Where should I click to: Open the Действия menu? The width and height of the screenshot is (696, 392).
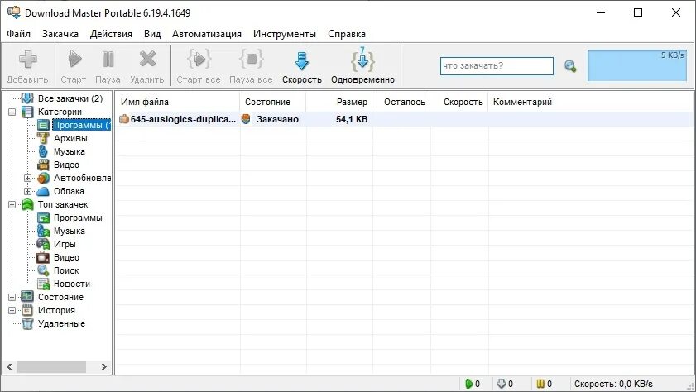coord(111,34)
